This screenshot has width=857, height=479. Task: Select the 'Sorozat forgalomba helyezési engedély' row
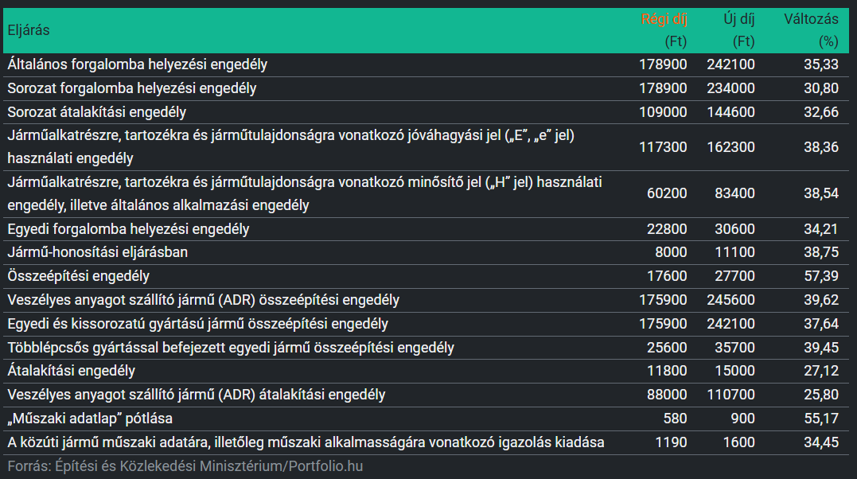[x=131, y=88]
